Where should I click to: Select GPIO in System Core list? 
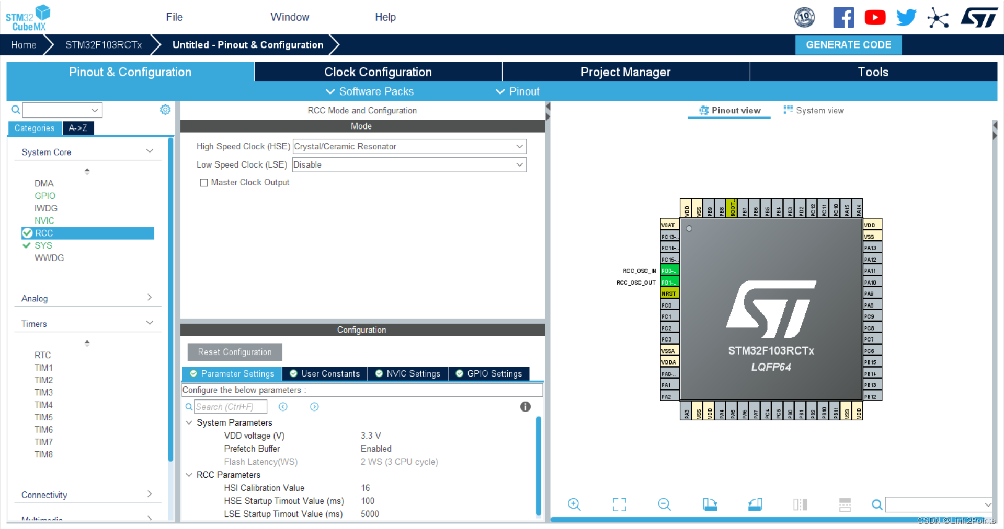coord(45,196)
